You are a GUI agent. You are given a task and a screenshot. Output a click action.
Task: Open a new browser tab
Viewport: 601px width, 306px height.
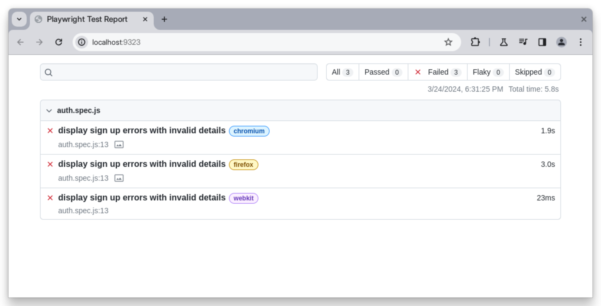pyautogui.click(x=164, y=19)
